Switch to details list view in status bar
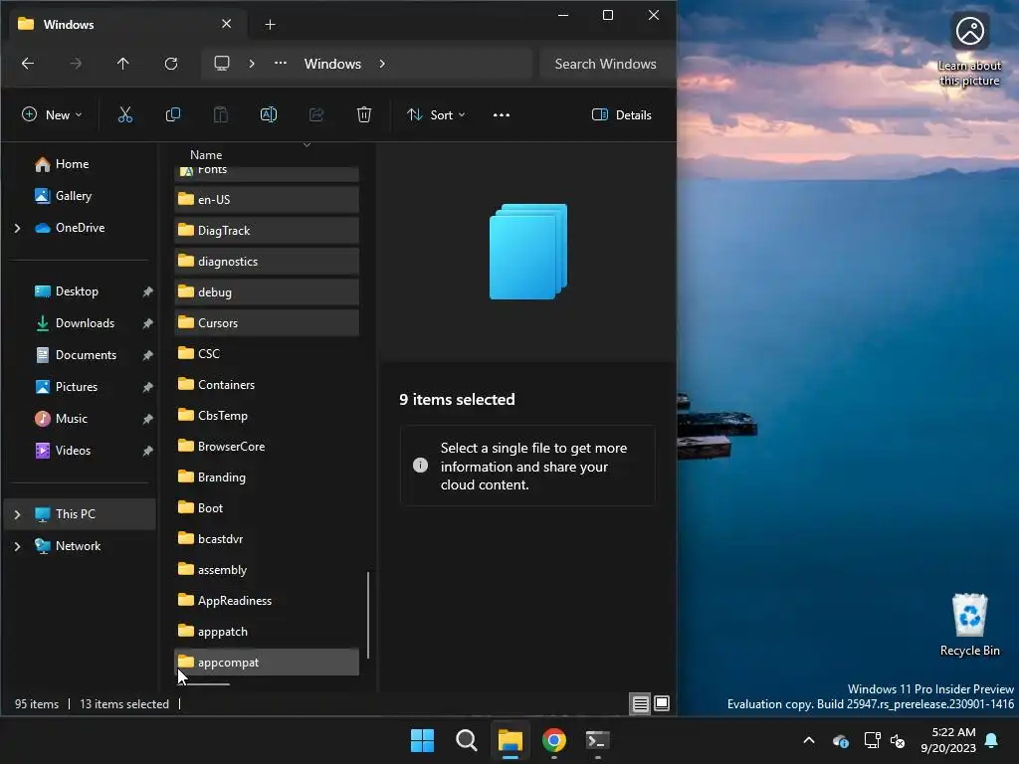Viewport: 1019px width, 764px height. [640, 703]
